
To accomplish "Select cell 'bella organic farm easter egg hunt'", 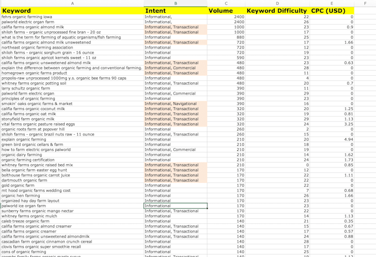I will (x=72, y=170).
